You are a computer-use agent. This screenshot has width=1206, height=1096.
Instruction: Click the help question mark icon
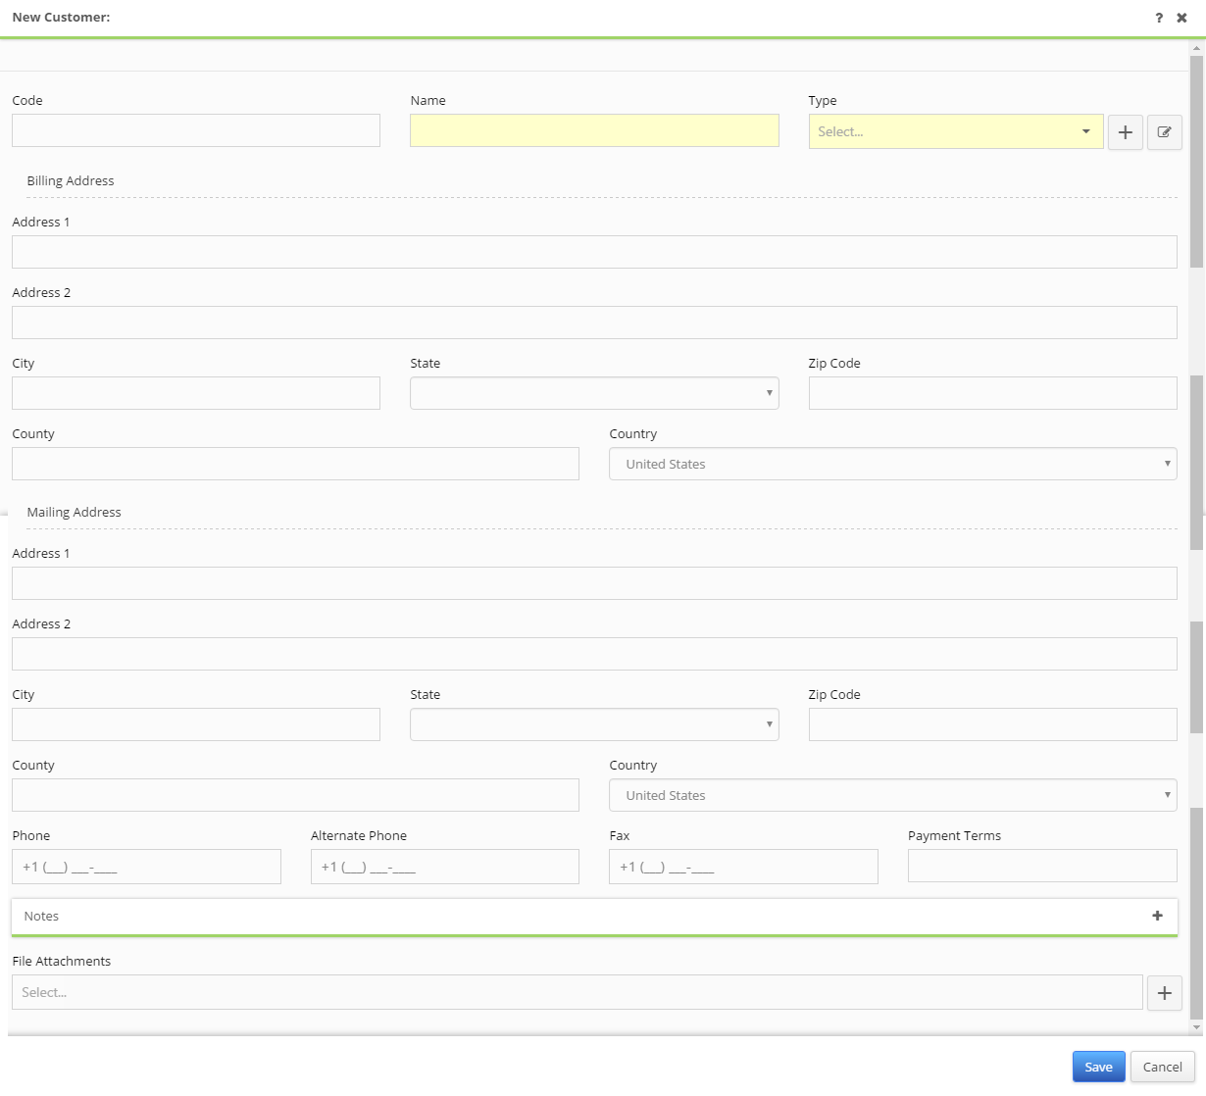[1159, 18]
